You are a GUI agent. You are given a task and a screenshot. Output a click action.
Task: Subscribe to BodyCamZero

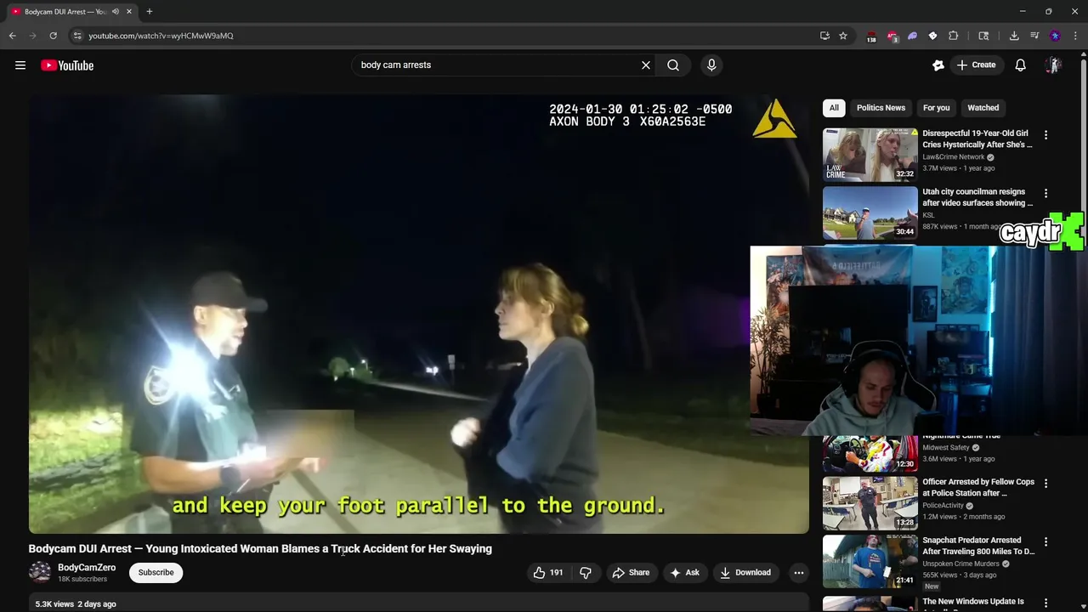(156, 573)
